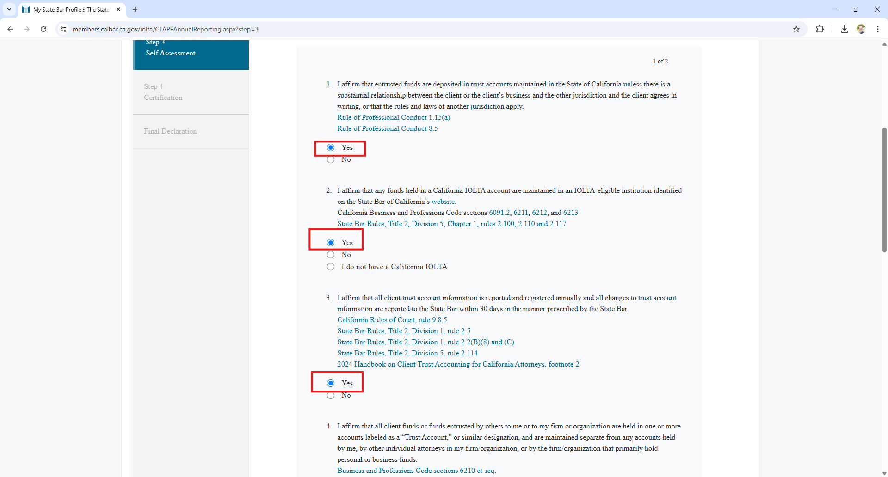Go back to the previous page
Viewport: 888px width, 477px height.
[10, 29]
